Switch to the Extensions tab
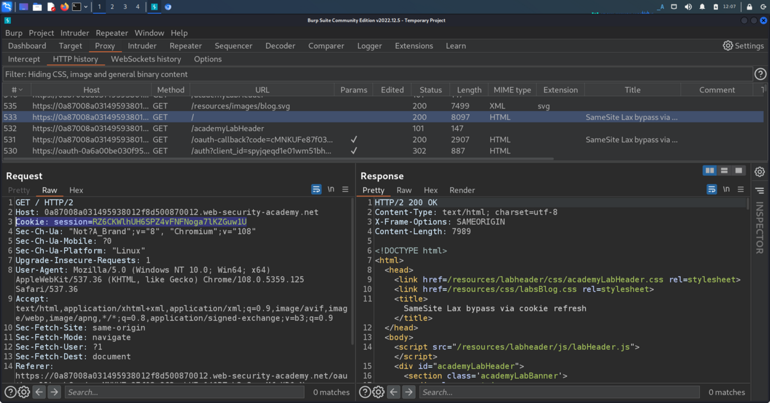The image size is (770, 403). [x=414, y=46]
